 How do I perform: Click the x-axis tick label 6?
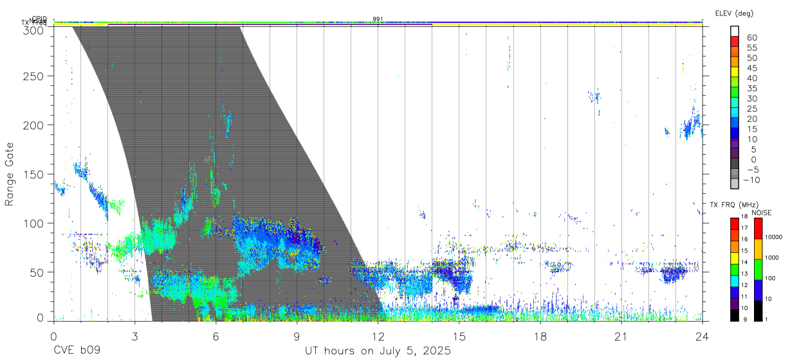(216, 336)
